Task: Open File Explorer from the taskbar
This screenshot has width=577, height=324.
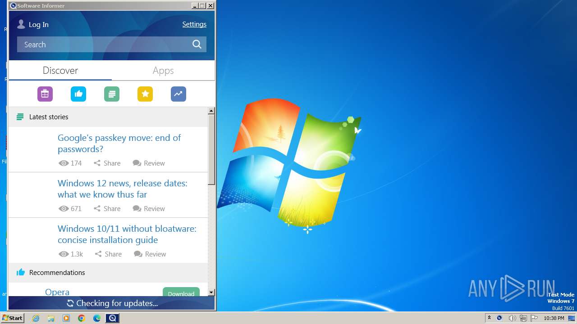Action: pos(51,318)
